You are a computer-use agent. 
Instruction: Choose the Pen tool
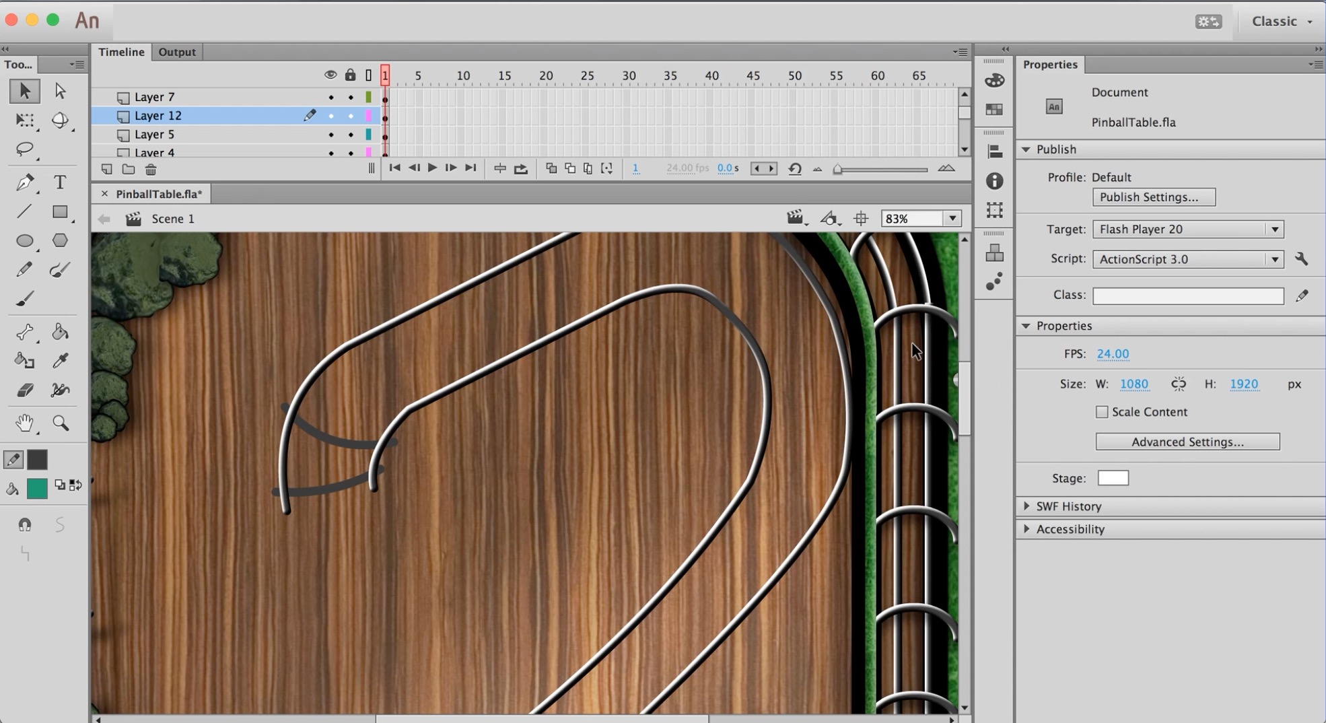coord(25,182)
